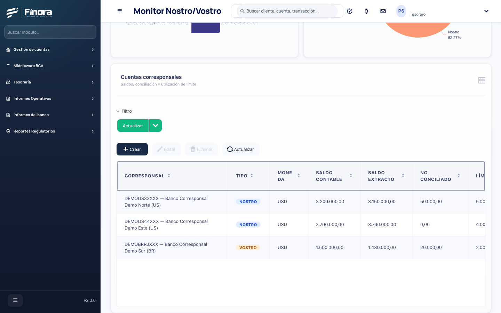Viewport: 501px width, 313px height.
Task: Sort table by Moneda column
Action: tap(299, 176)
